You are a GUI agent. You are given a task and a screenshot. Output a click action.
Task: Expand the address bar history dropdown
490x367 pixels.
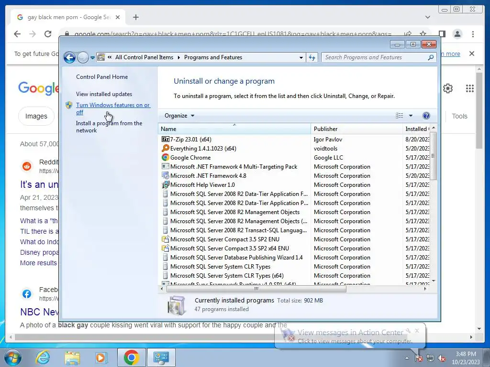point(301,57)
